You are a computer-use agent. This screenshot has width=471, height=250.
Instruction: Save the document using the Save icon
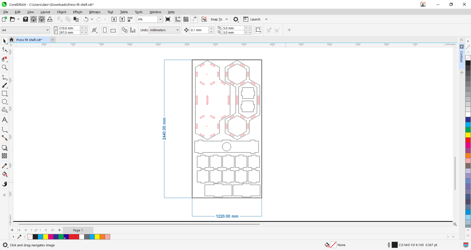(x=25, y=19)
